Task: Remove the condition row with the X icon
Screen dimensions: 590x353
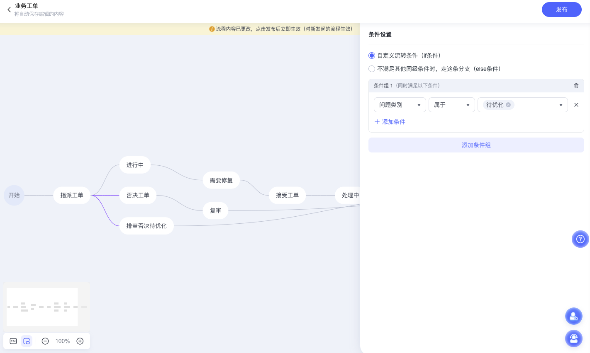Action: coord(576,105)
